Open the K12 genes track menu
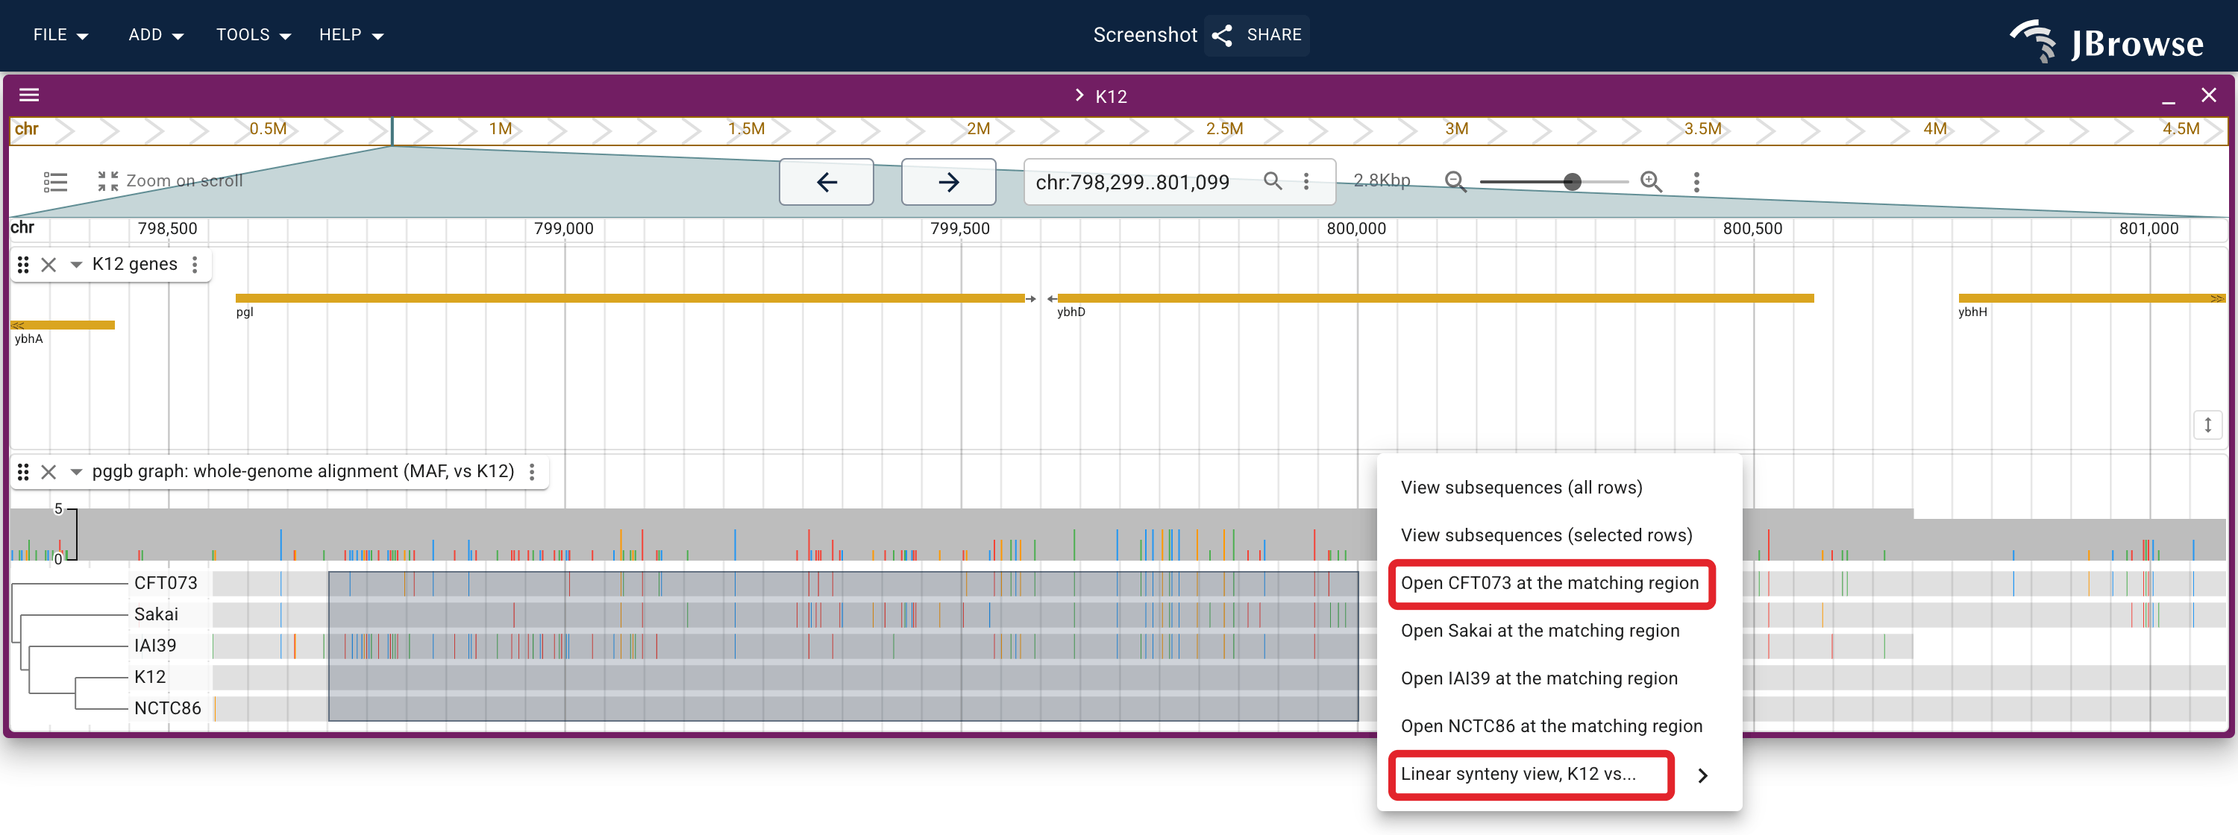2238x835 pixels. [x=195, y=265]
